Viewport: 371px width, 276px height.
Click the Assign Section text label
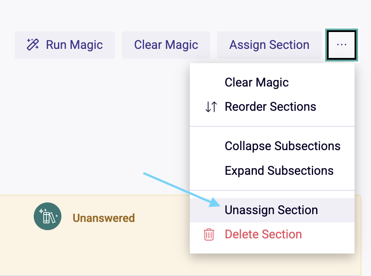point(269,45)
